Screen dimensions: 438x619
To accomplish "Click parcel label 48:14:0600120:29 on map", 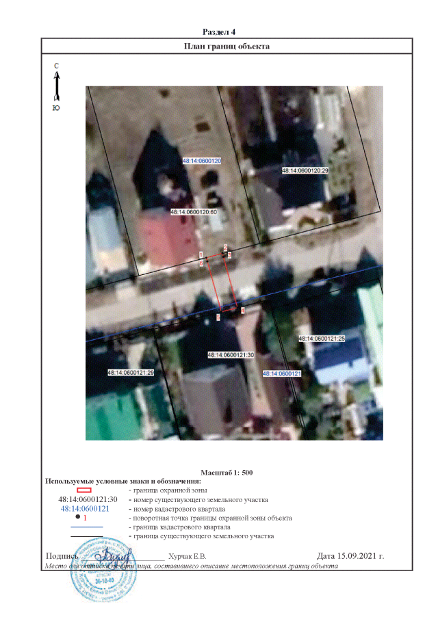I will point(305,170).
